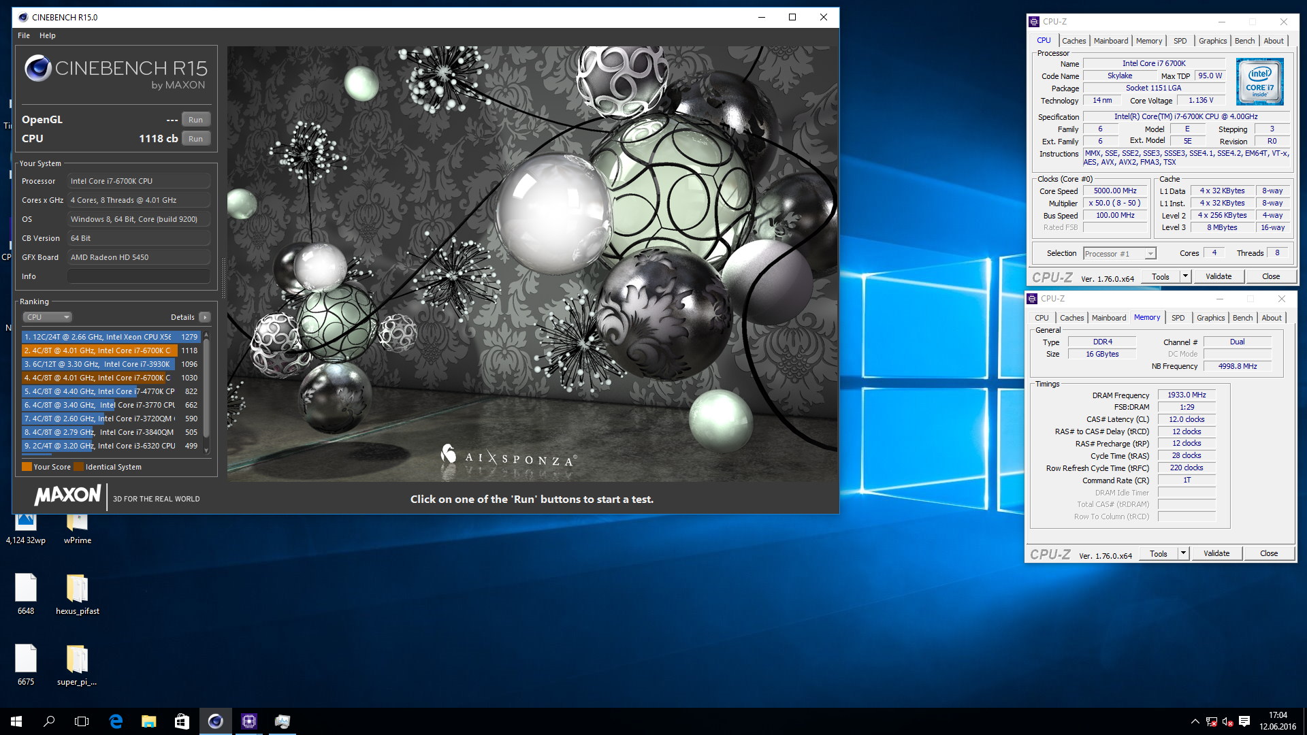The image size is (1307, 735).
Task: Click Tools button in bottom CPU-Z window
Action: click(1159, 554)
